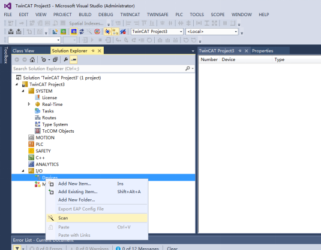Open the Solution Explorer window position dropdown
The image size is (321, 250).
tap(193, 51)
